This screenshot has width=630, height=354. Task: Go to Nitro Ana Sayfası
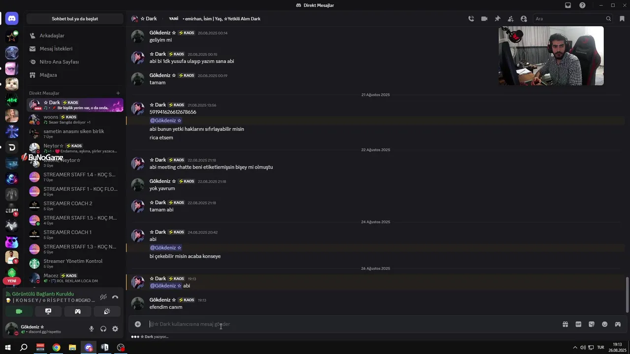[59, 62]
